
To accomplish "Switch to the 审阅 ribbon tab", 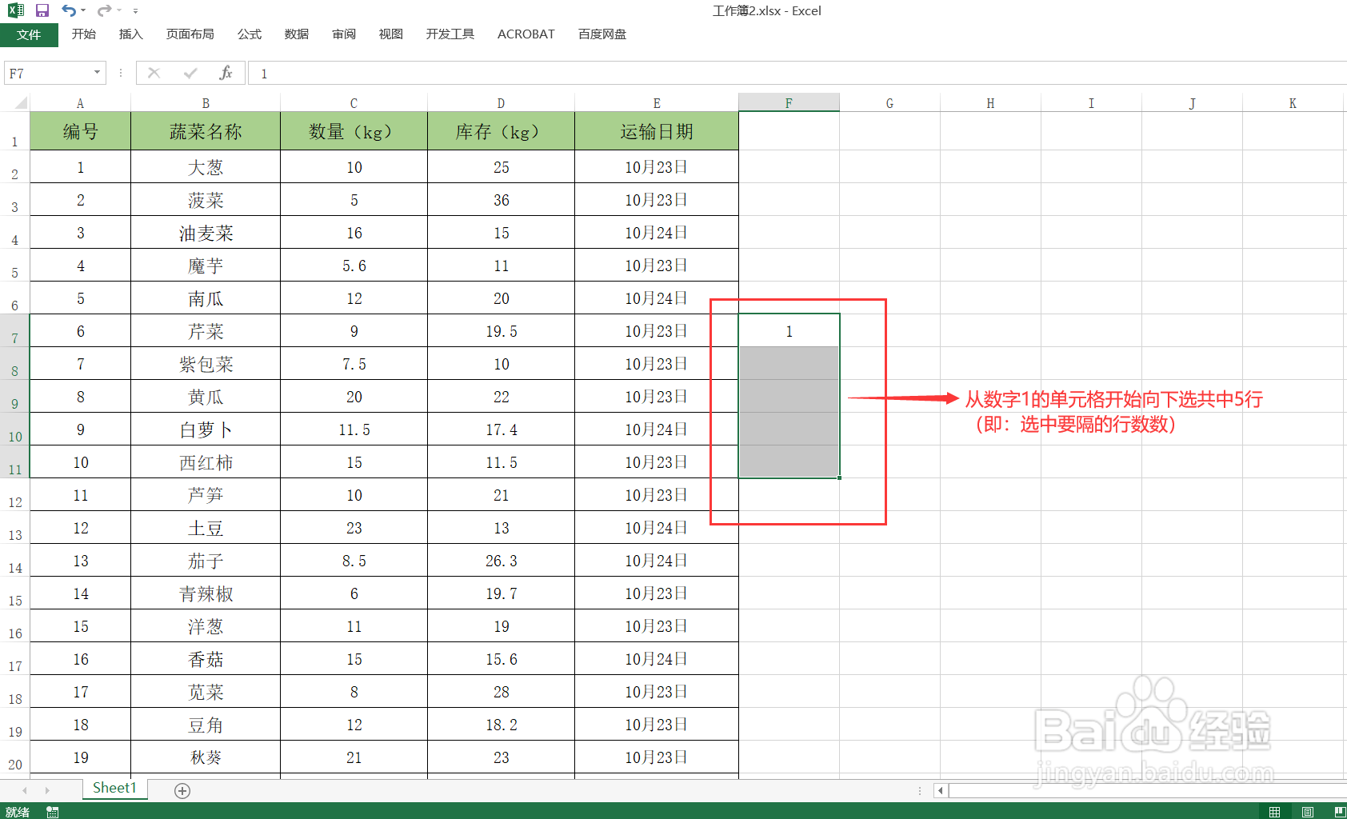I will point(344,34).
